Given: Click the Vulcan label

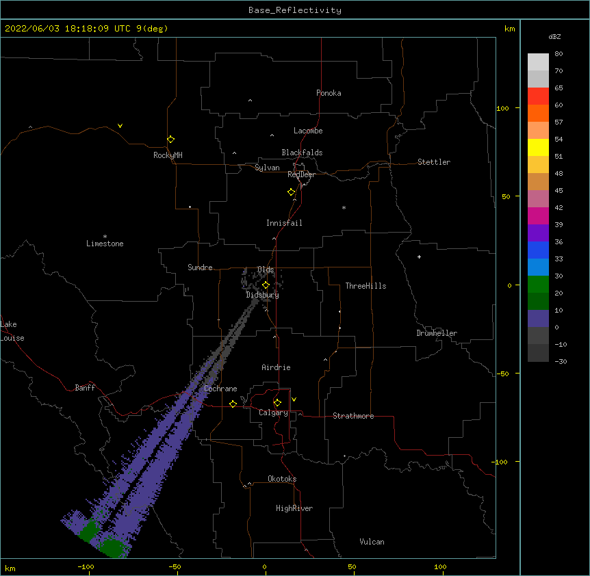Looking at the screenshot, I should (372, 542).
